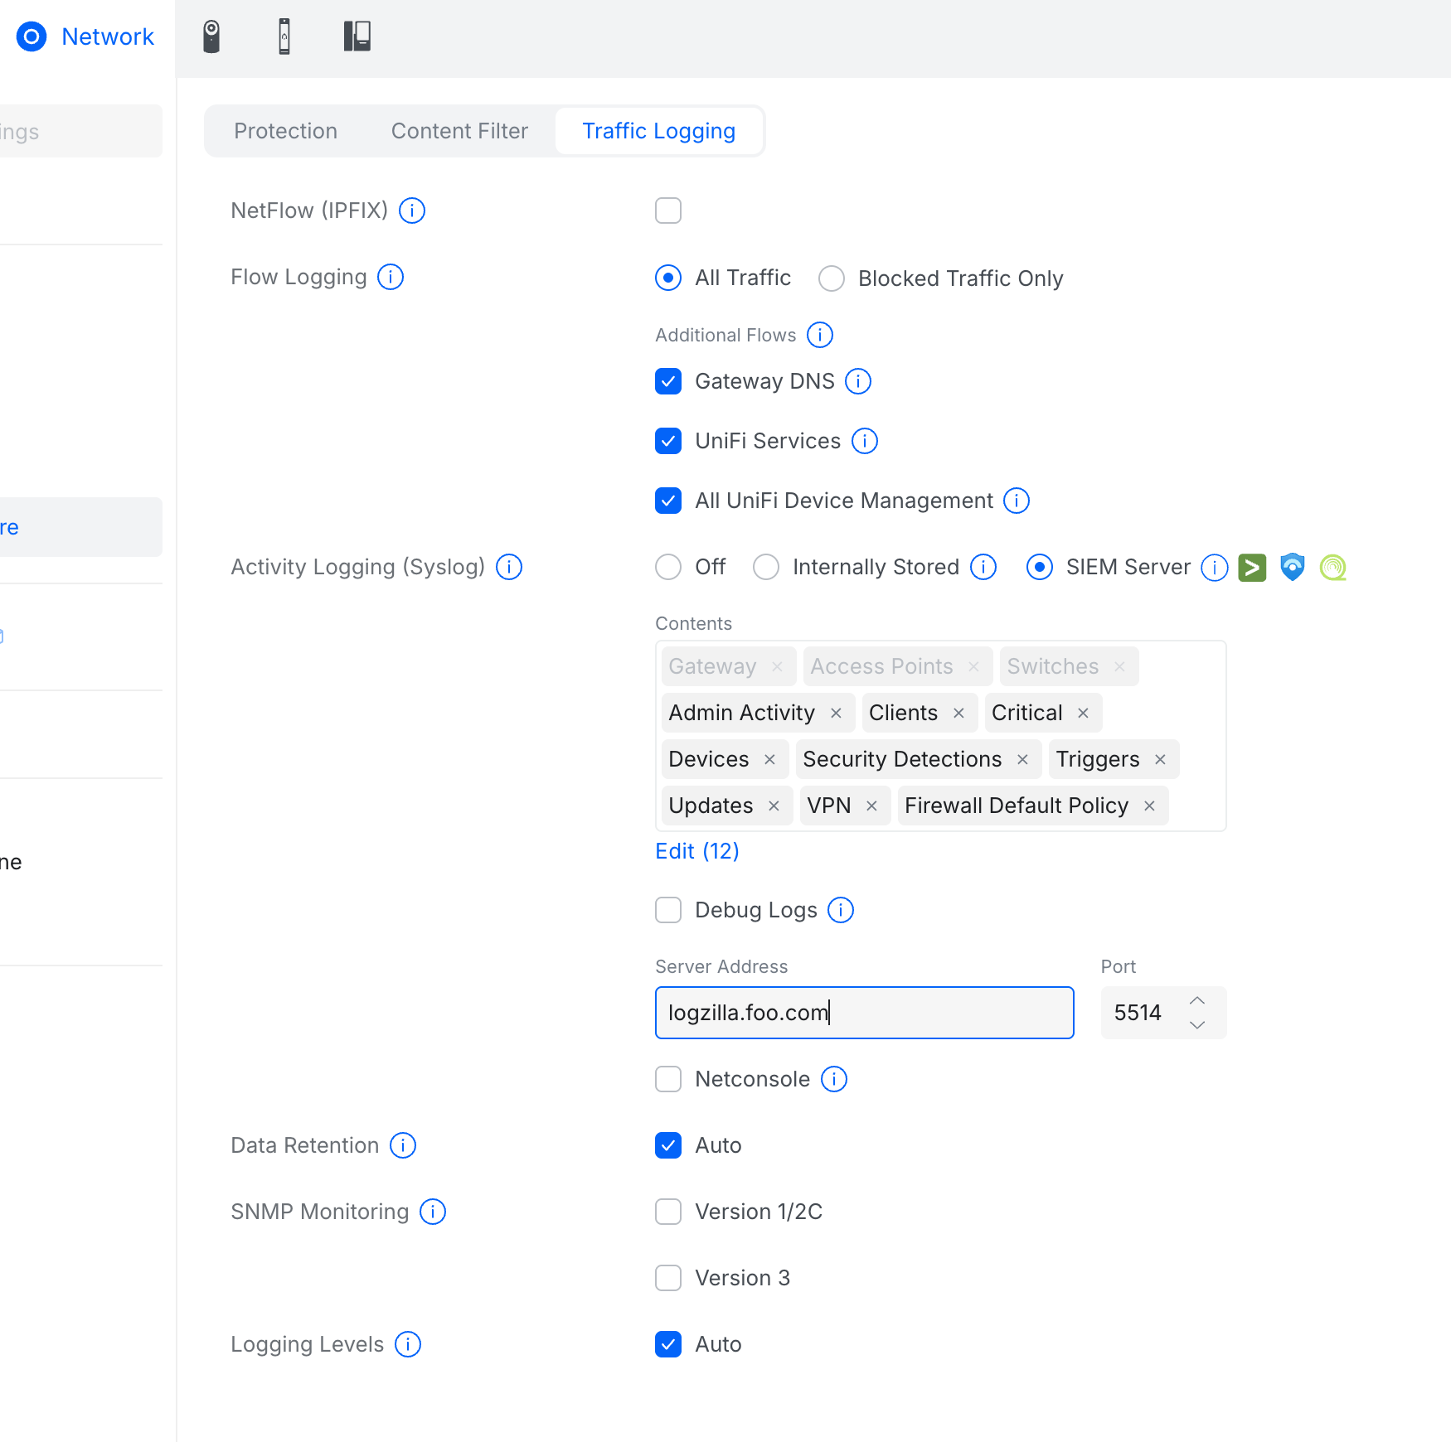Select the Splunk SIEM integration icon
Viewport: 1451px width, 1442px height.
pyautogui.click(x=1252, y=568)
